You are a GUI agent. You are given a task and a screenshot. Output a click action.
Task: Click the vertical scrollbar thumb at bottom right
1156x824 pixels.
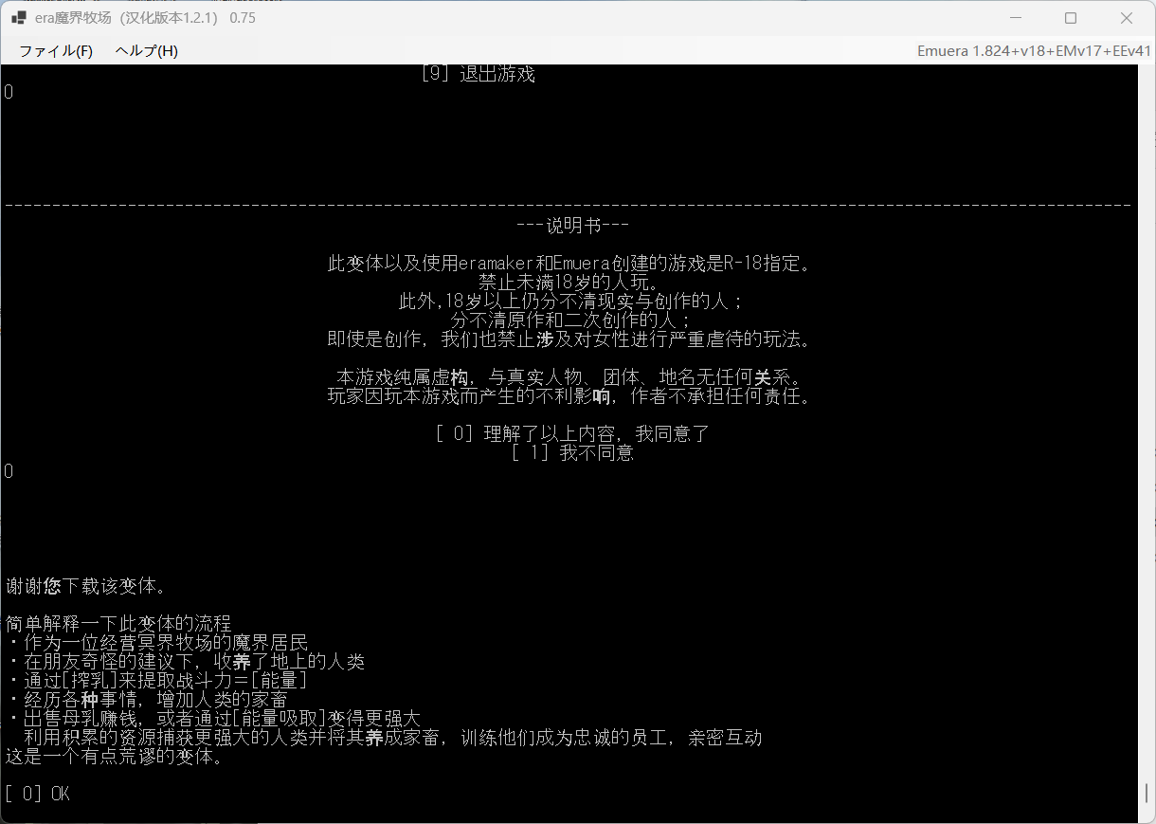tap(1147, 793)
